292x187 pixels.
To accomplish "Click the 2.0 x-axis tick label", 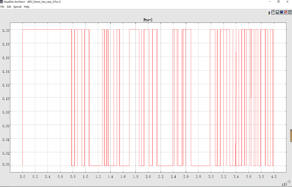I will pos(148,177).
